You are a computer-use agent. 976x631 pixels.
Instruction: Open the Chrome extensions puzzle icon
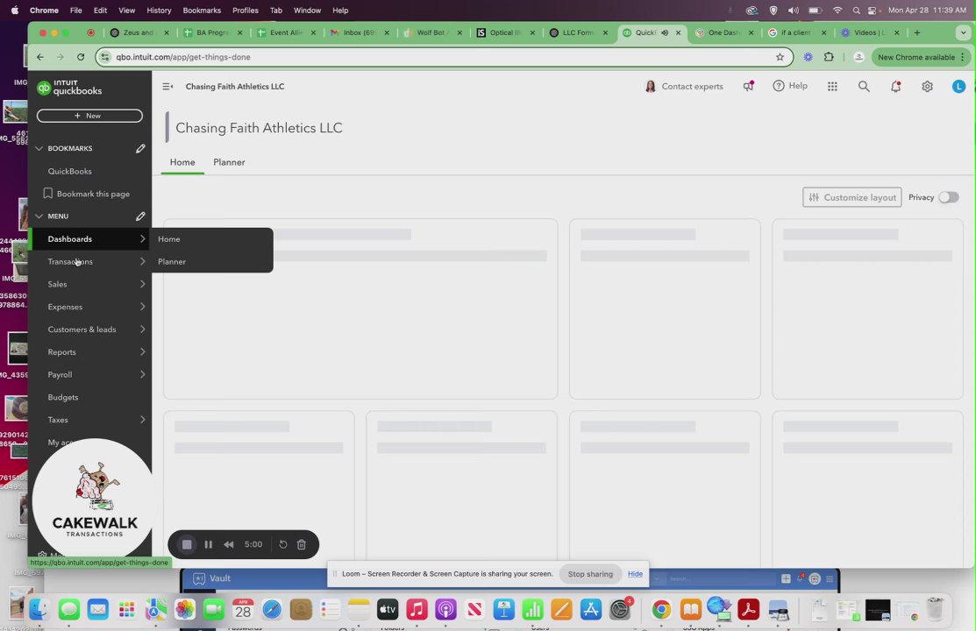coord(829,57)
